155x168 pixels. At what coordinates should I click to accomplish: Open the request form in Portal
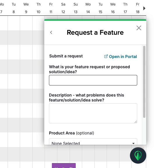[x=121, y=57]
